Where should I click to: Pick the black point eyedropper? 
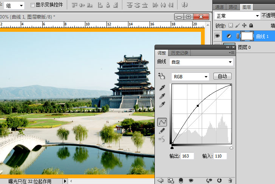pyautogui.click(x=162, y=87)
